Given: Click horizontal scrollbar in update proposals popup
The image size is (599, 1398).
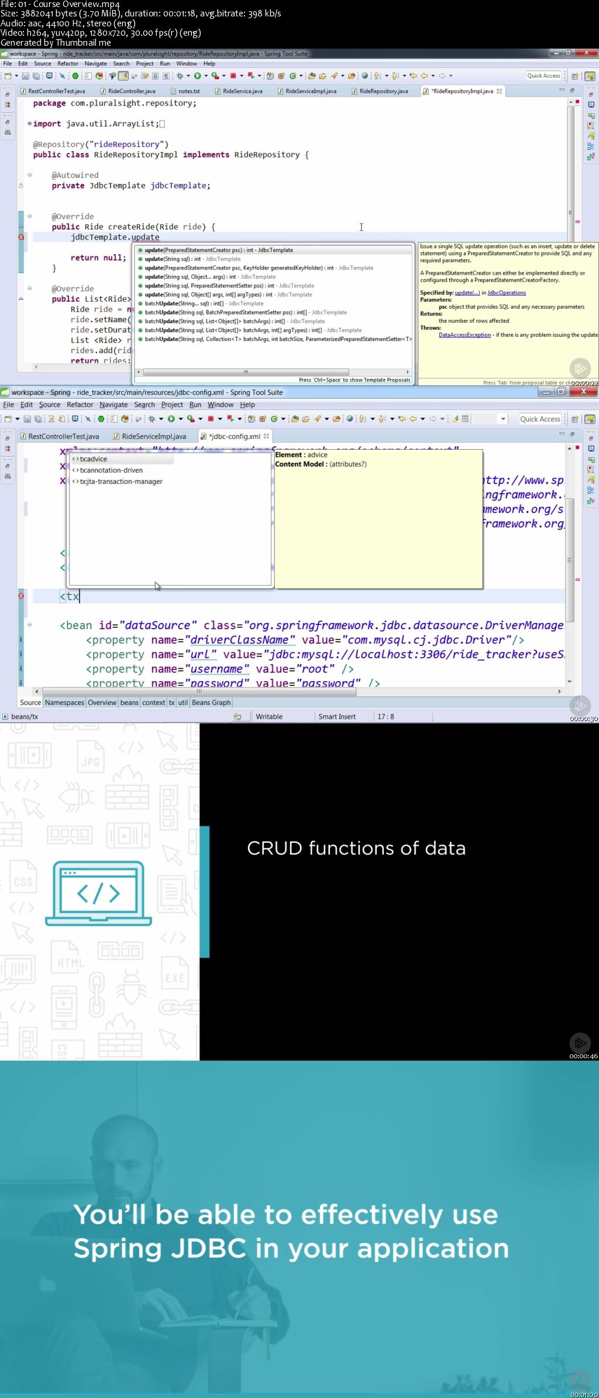Looking at the screenshot, I should 246,372.
